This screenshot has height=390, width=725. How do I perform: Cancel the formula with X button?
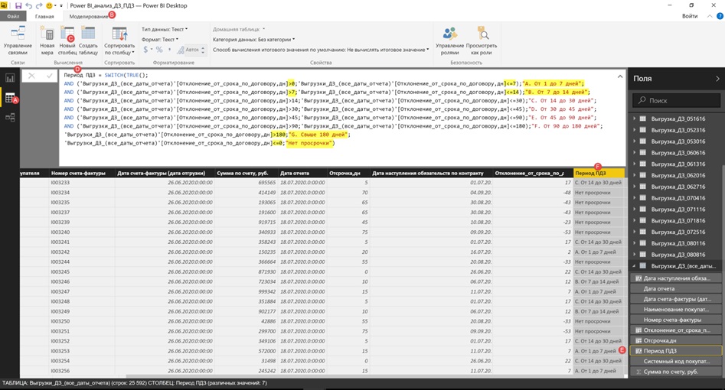coord(31,76)
